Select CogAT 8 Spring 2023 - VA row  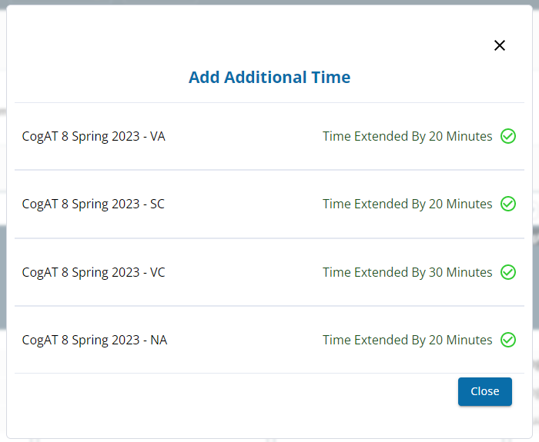click(269, 136)
